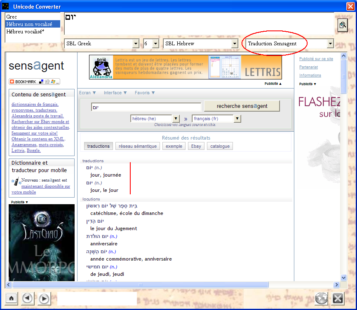Collapse the Publicité toggle under the banner
Screen dimensions: 357x310
[x=273, y=84]
